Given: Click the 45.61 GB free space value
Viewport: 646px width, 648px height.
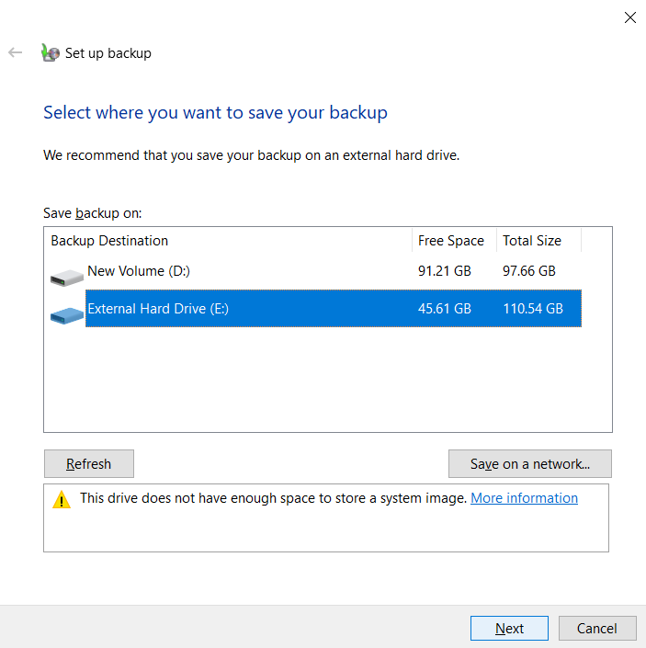Looking at the screenshot, I should [444, 309].
